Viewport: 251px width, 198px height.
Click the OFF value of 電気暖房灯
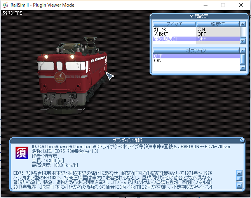202,39
